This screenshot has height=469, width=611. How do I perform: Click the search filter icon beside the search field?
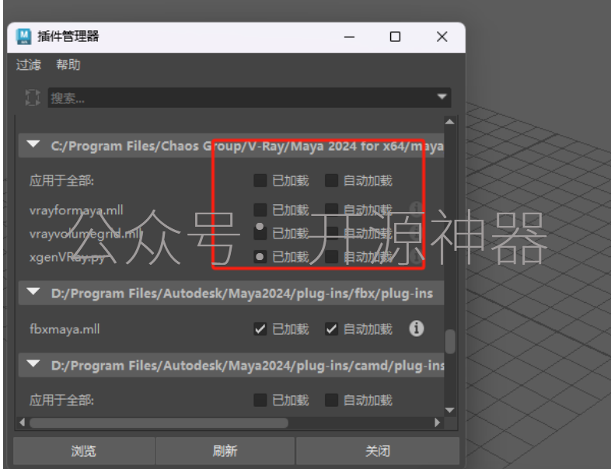(x=33, y=97)
